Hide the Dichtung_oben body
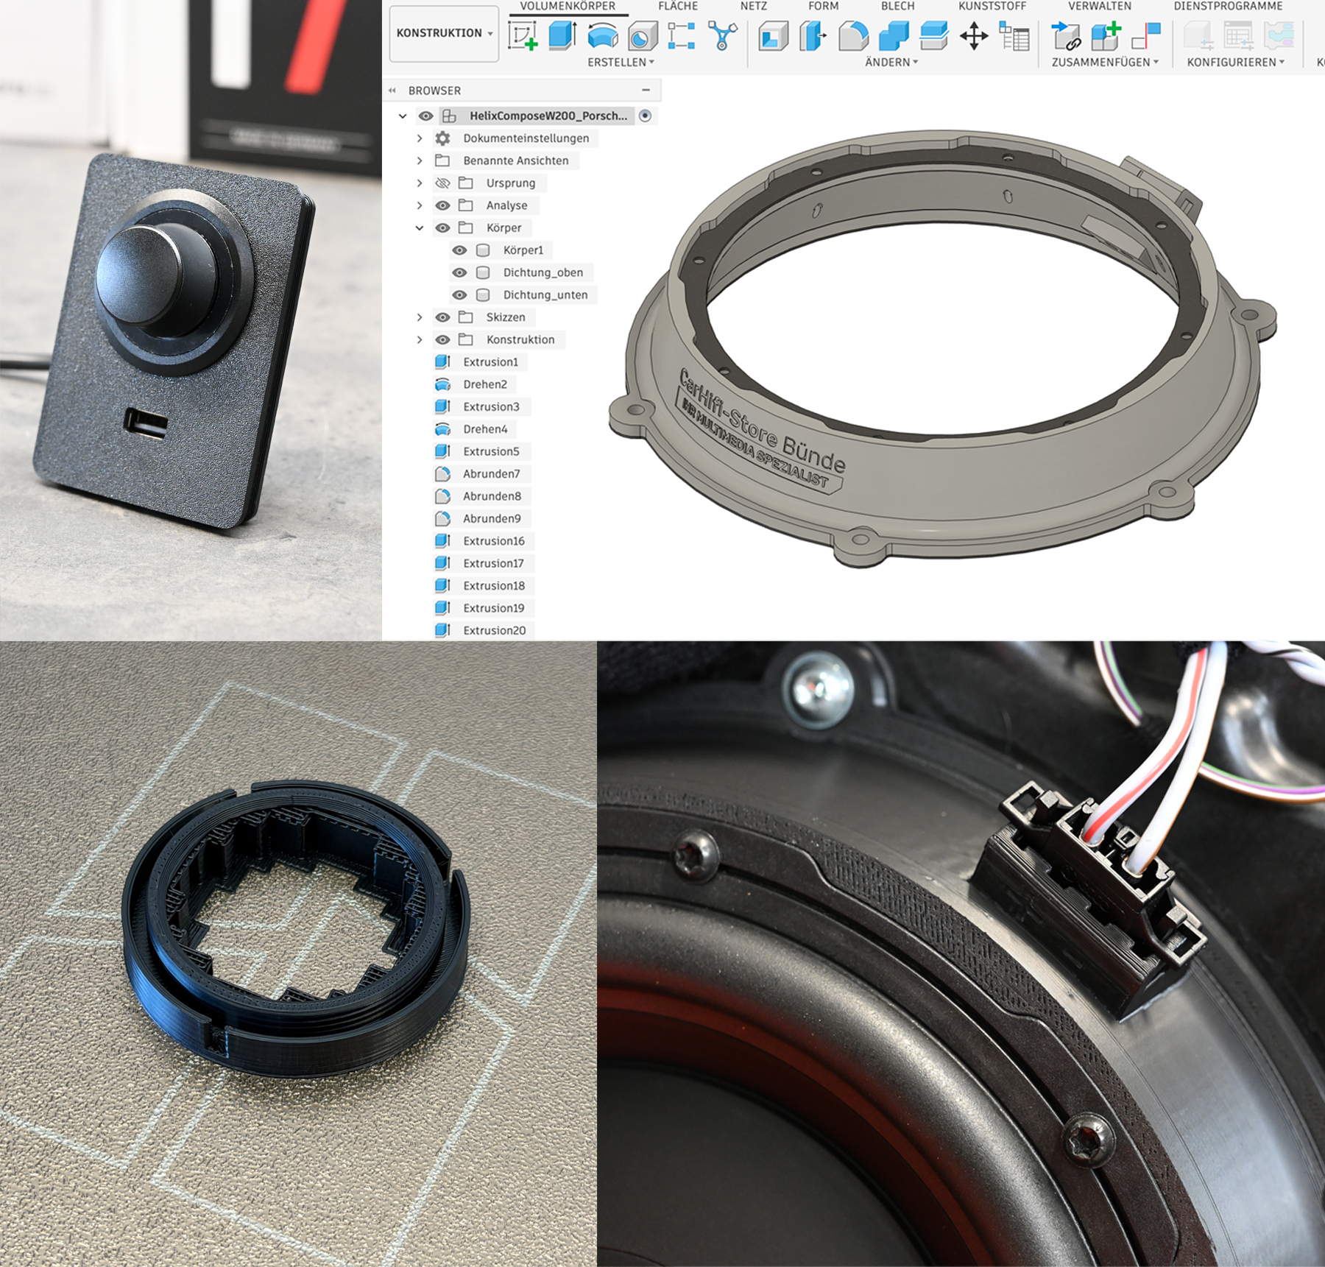This screenshot has width=1325, height=1267. coord(459,272)
